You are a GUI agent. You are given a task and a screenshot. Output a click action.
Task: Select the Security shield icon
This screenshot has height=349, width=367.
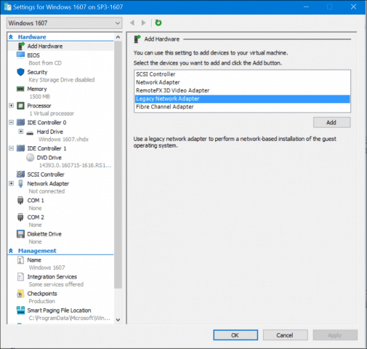click(20, 72)
